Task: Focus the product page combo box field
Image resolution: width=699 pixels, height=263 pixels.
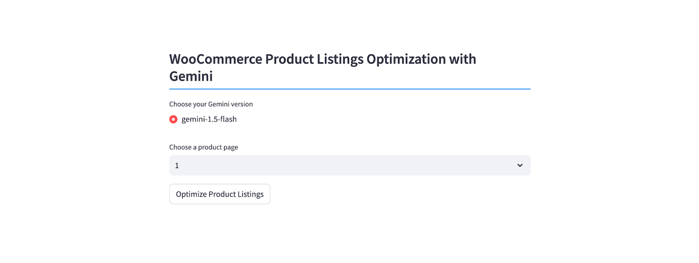Action: coord(350,165)
